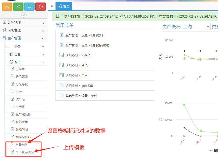This screenshot has height=158, width=218.
Task: Open the red history clock icon
Action: click(40, 7)
